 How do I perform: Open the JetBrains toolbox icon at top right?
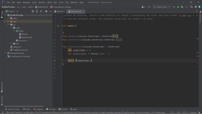click(x=200, y=7)
